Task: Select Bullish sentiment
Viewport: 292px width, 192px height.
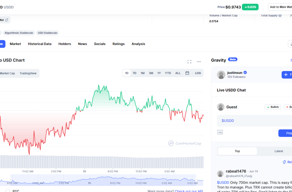Action: coord(273,107)
